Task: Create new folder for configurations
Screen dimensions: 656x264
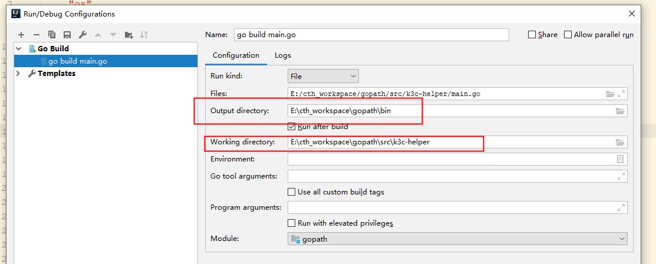Action: 129,35
